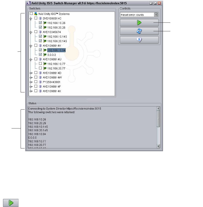The image size is (203, 207).
Task: Run the selected command with green play button
Action: pyautogui.click(x=139, y=23)
